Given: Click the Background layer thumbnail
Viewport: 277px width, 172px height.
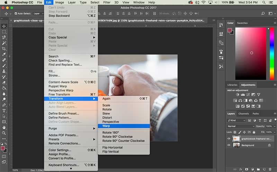Looking at the screenshot, I should (x=236, y=145).
